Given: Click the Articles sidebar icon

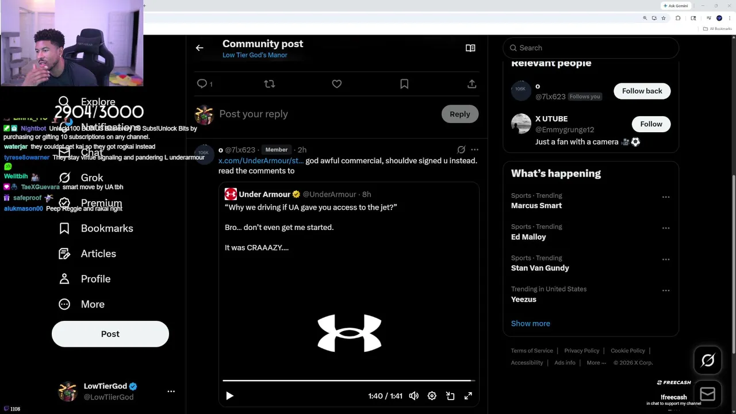Looking at the screenshot, I should pyautogui.click(x=64, y=254).
